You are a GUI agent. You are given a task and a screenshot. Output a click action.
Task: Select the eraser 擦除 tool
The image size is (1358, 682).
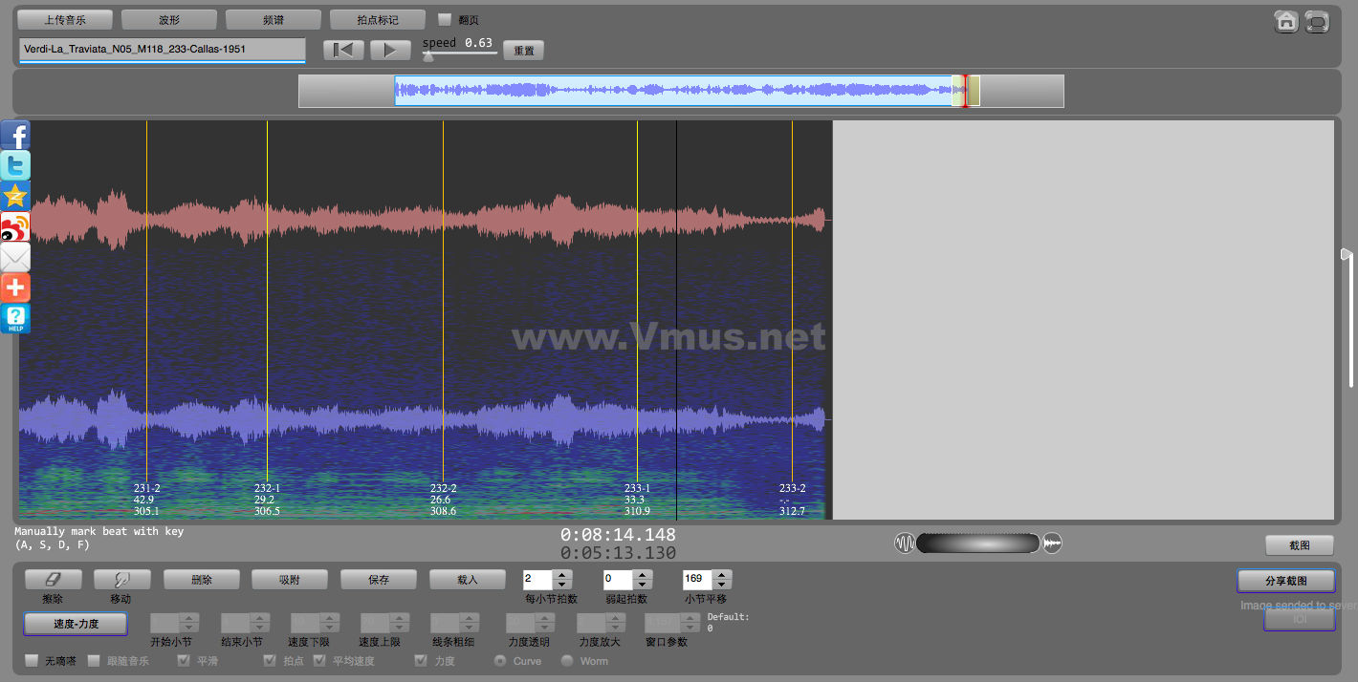pos(53,580)
